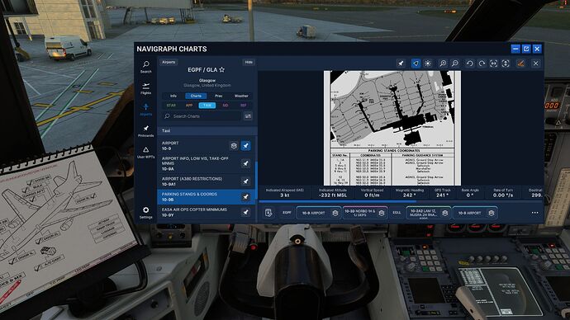Click the chart list scrollbar

coord(257,180)
